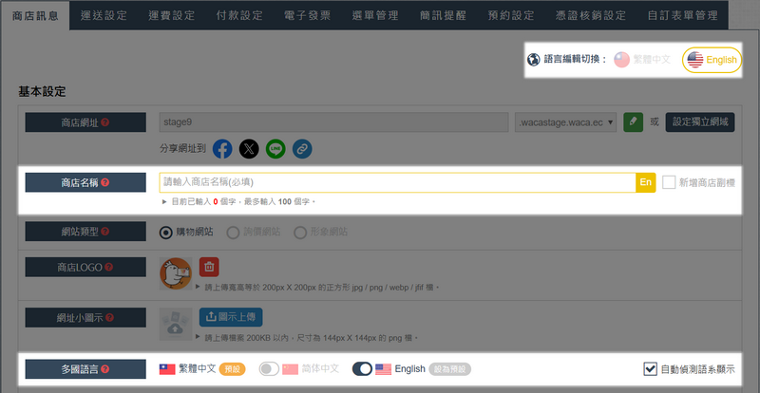Share shop URL to X (Twitter)
760x393 pixels.
pos(249,149)
